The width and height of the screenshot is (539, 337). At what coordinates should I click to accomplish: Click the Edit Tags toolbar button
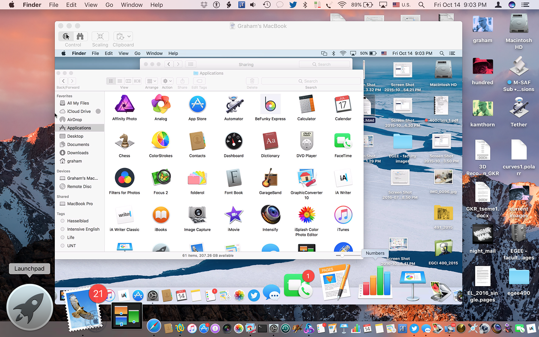coord(199,81)
